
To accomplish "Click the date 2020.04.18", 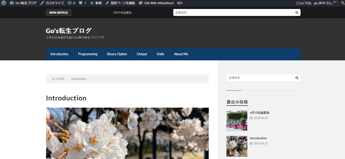I will [x=261, y=118].
